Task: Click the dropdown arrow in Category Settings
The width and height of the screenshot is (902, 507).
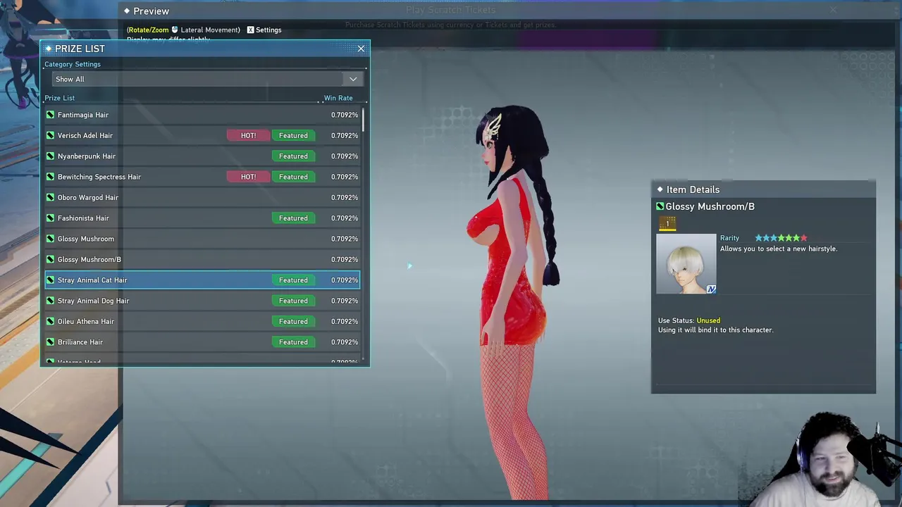Action: (x=353, y=80)
